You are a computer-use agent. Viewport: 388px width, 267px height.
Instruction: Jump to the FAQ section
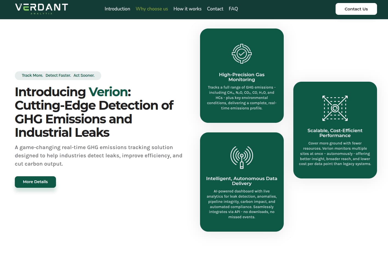pos(233,9)
